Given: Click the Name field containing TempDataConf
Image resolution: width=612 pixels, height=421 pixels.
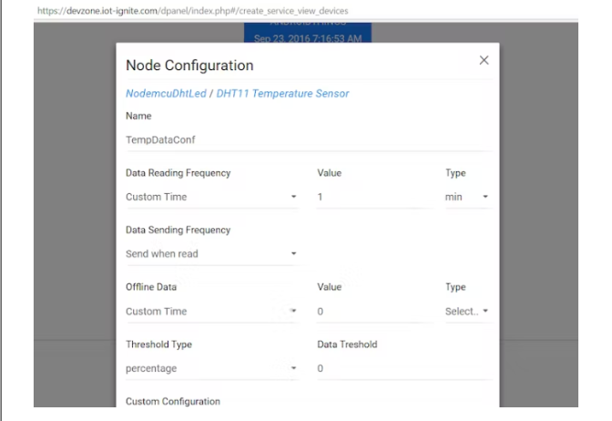Looking at the screenshot, I should tap(308, 140).
